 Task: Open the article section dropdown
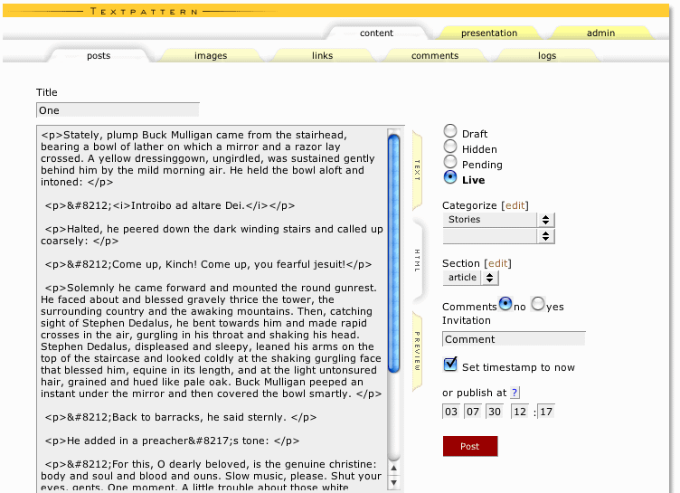[470, 278]
